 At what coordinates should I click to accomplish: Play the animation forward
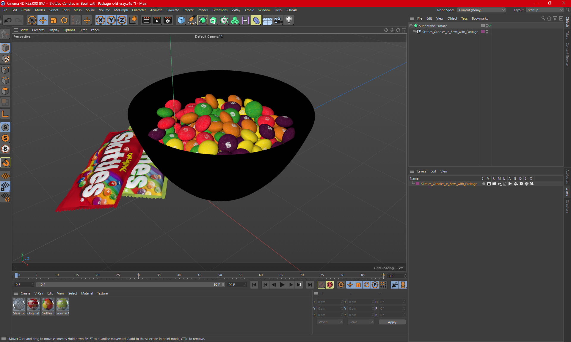[282, 285]
